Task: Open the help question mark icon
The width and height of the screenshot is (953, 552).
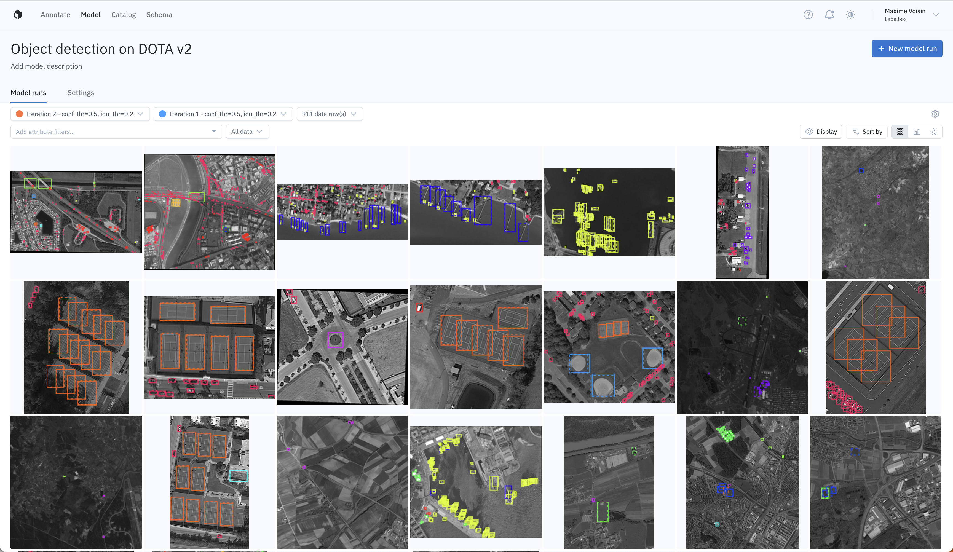Action: click(808, 14)
